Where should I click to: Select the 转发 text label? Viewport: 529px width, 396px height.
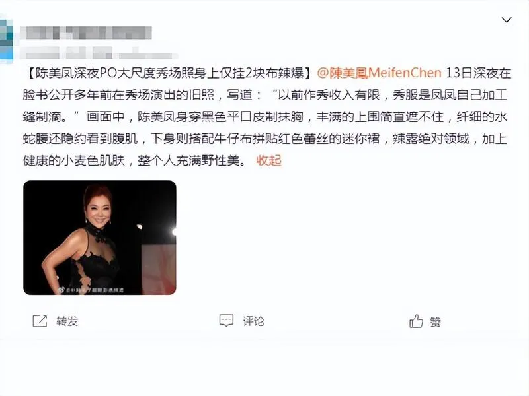(67, 321)
